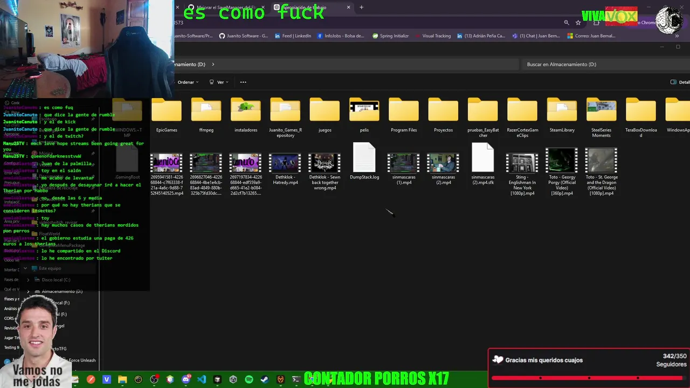The image size is (690, 388).
Task: Select the 2697197834 video file
Action: (x=246, y=174)
